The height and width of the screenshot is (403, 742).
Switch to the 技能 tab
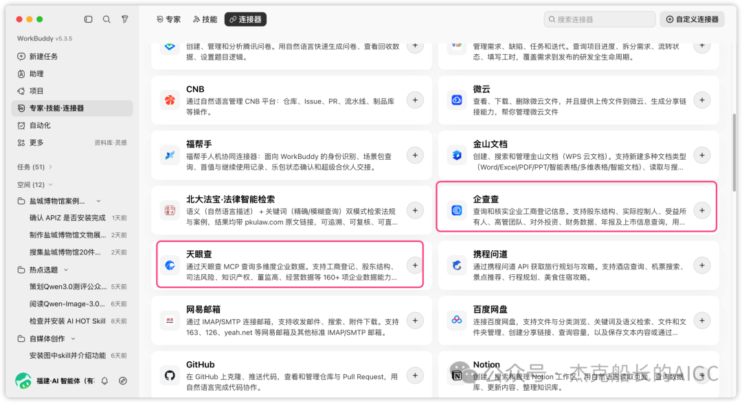[x=205, y=19]
